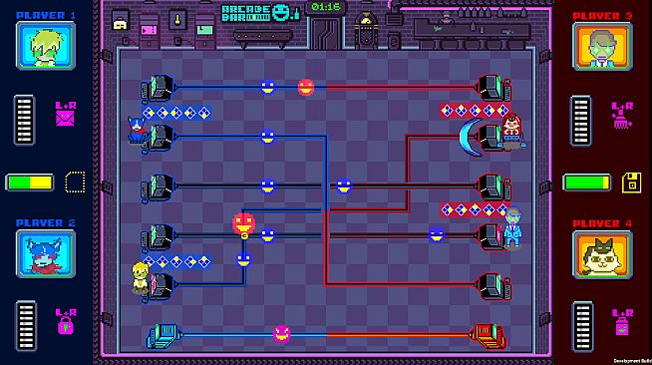This screenshot has width=652, height=365.
Task: Click the Player 4 cat portrait
Action: 602,254
